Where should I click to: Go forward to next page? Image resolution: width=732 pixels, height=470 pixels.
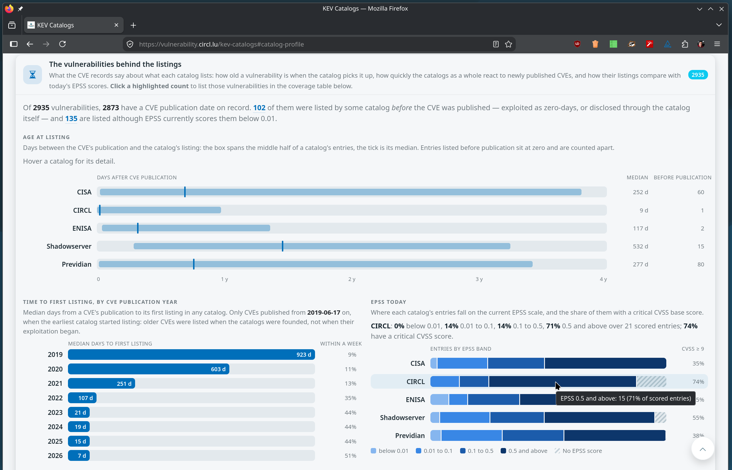coord(46,44)
